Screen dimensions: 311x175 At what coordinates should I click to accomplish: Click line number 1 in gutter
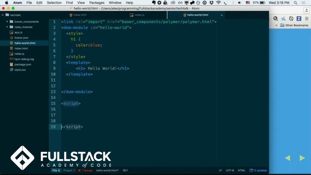(x=54, y=22)
